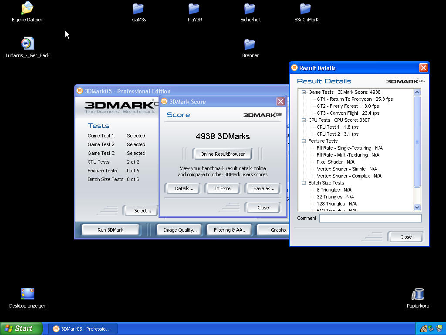
Task: Open Details... in the Score window
Action: 184,188
